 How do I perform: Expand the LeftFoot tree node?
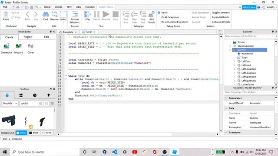coord(234,62)
